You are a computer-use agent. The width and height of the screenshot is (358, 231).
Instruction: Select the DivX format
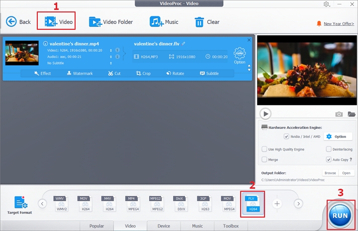[x=181, y=203]
